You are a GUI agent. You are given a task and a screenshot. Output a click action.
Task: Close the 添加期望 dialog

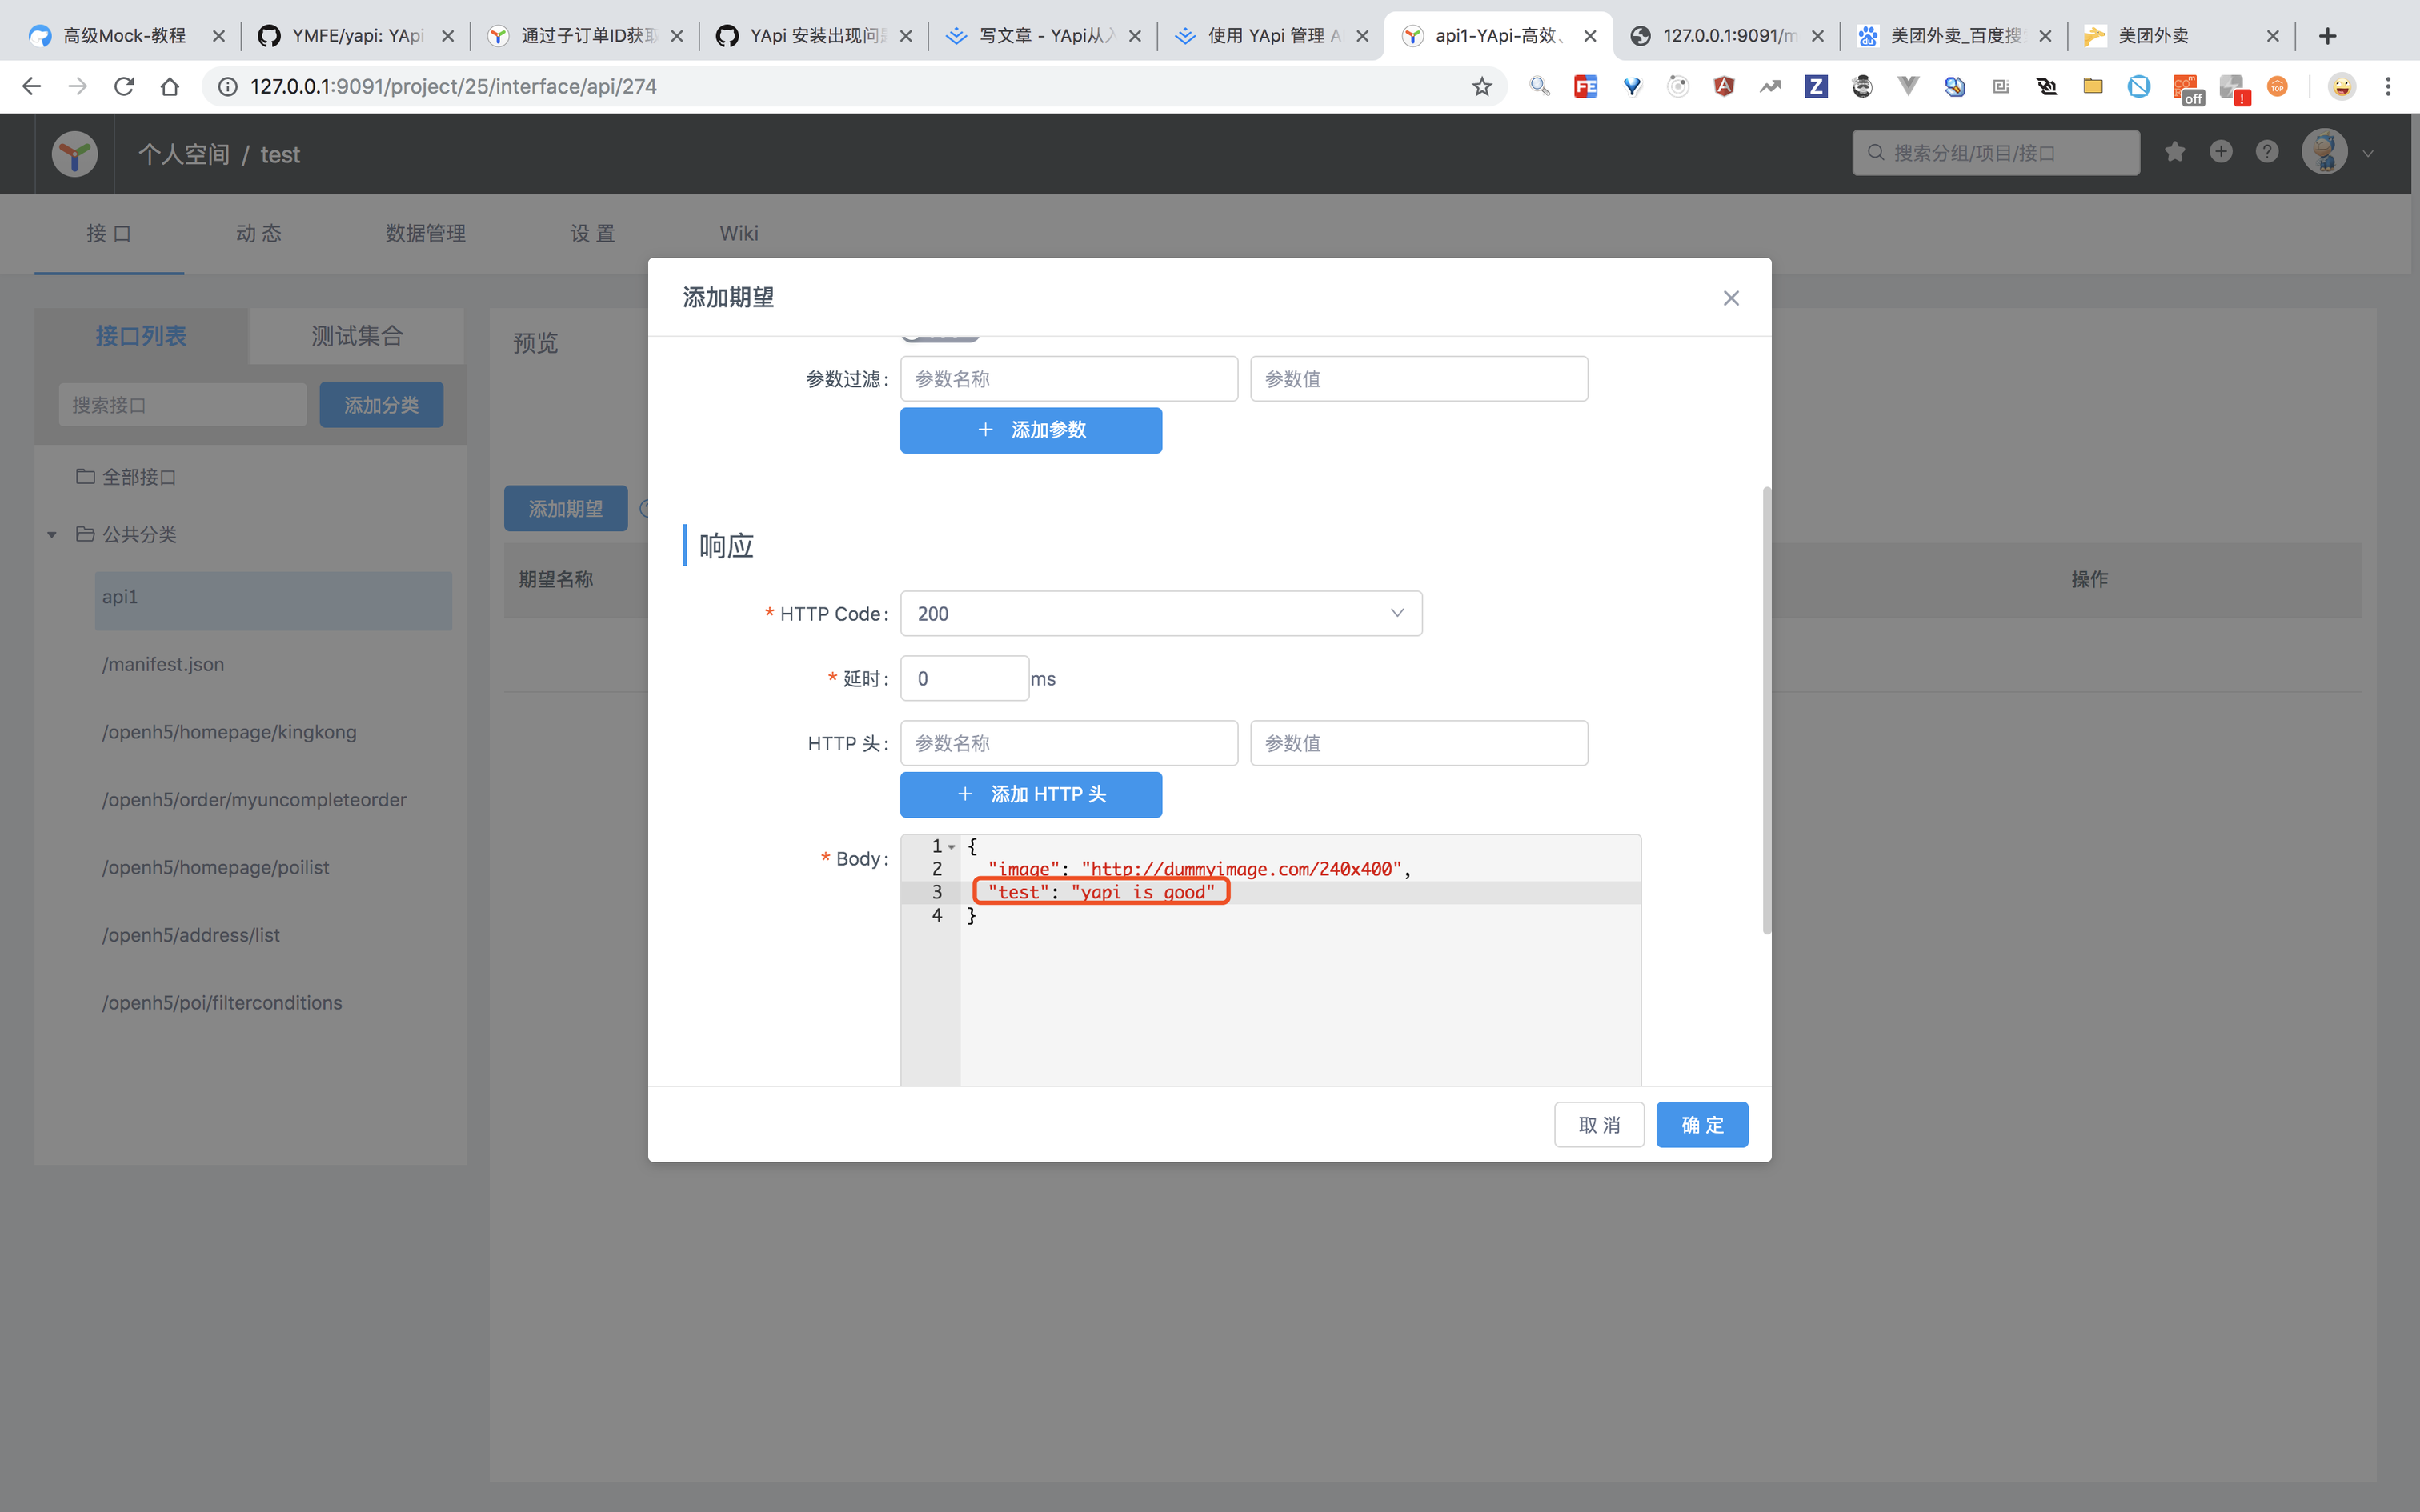coord(1731,298)
